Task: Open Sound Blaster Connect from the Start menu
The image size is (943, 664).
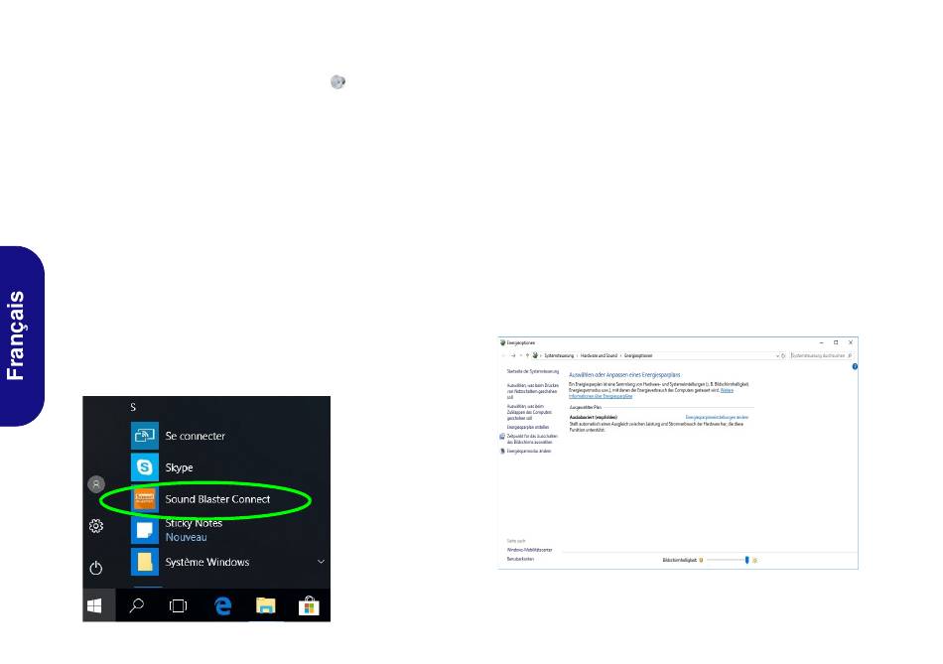Action: pyautogui.click(x=217, y=499)
